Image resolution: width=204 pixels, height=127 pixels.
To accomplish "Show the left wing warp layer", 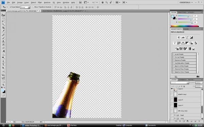I will pos(172,111).
